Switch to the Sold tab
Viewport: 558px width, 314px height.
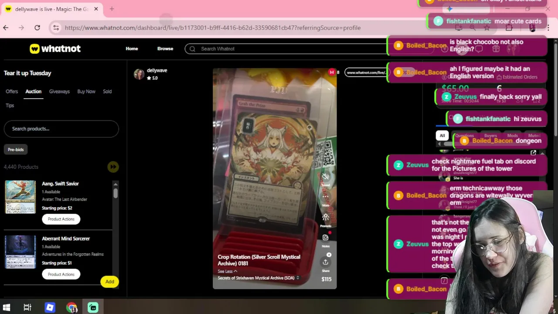pyautogui.click(x=107, y=92)
